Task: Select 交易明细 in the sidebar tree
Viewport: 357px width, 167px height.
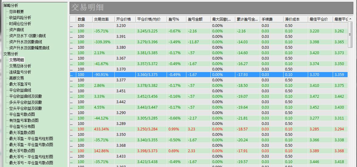Action: (x=16, y=60)
